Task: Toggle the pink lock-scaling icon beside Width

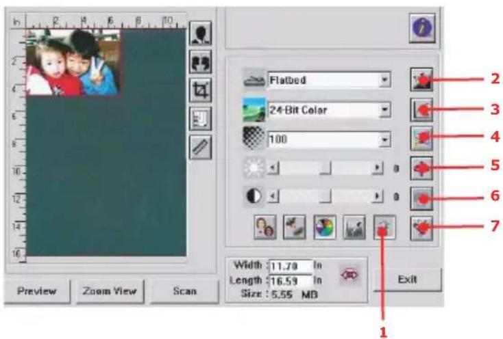Action: [x=349, y=275]
